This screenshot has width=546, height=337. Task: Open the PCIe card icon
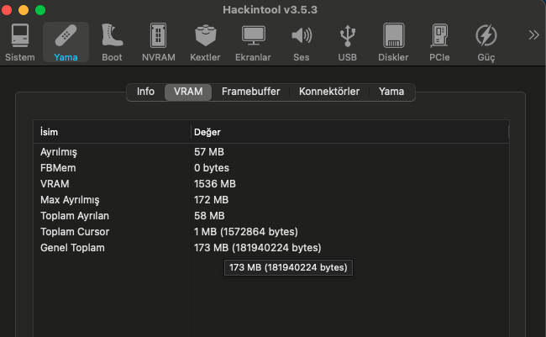pos(439,42)
